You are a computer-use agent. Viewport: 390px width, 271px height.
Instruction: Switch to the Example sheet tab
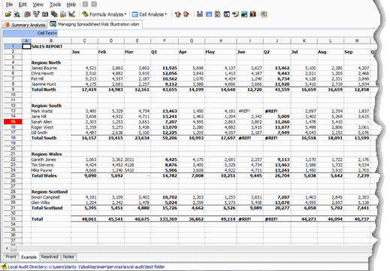click(29, 257)
